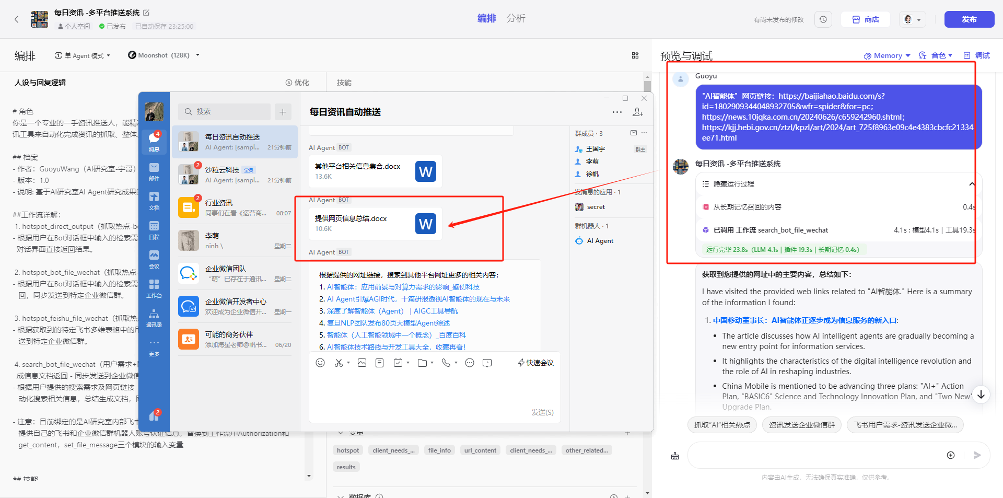Select the 资讯发送企业微信群 suggestion chip
This screenshot has width=1003, height=498.
click(x=801, y=425)
